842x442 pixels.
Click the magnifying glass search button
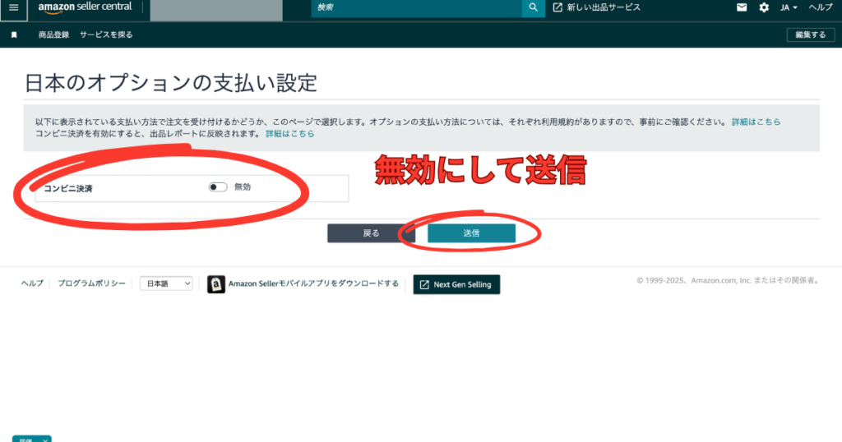(x=534, y=7)
